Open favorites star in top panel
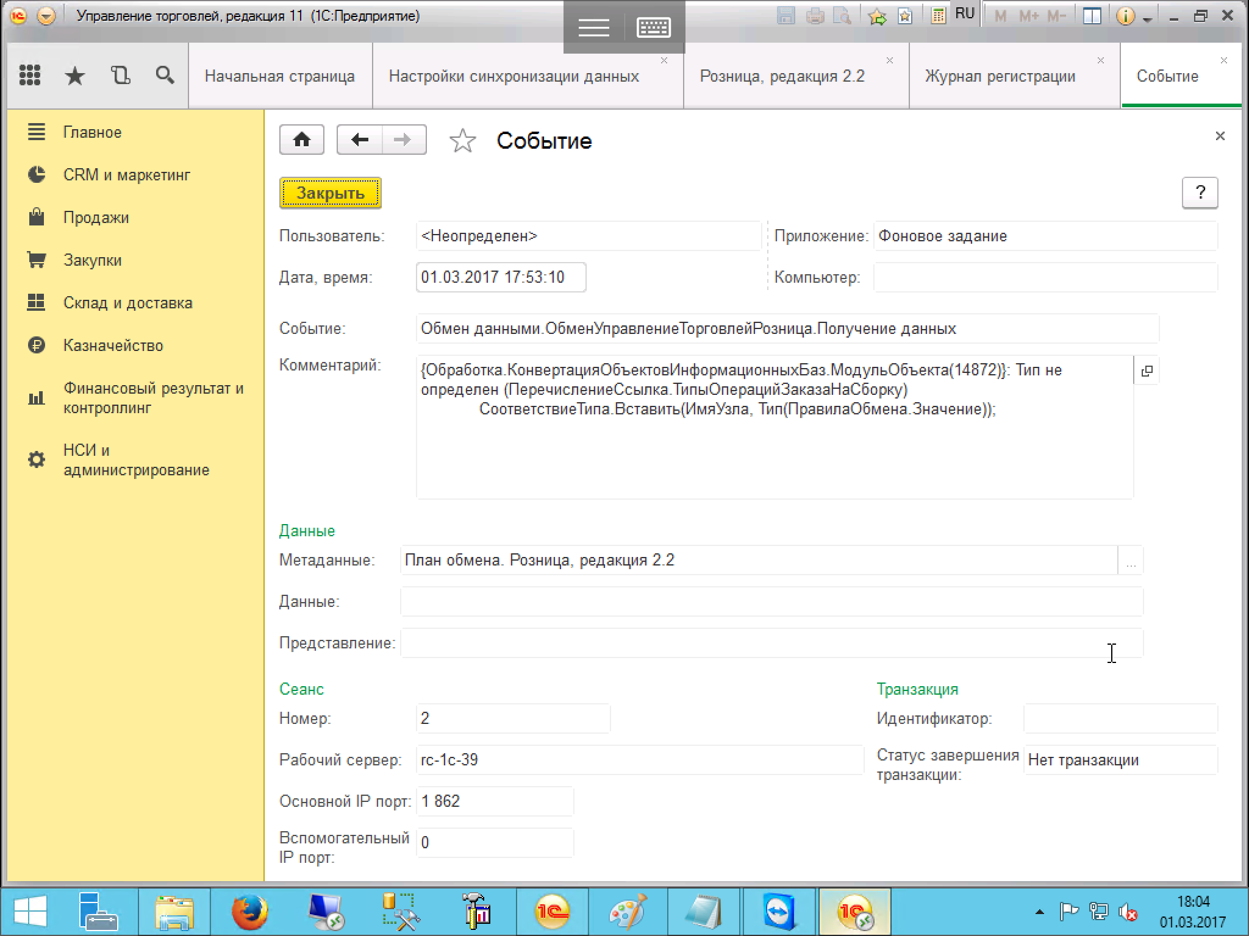 click(75, 76)
